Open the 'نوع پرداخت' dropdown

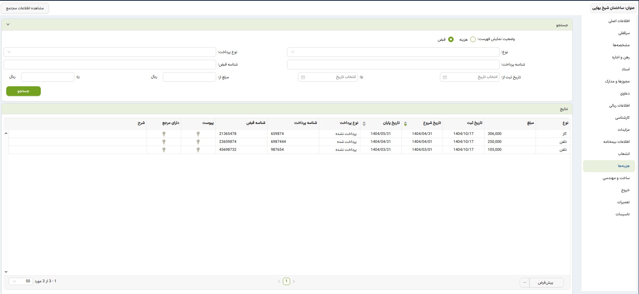(110, 52)
